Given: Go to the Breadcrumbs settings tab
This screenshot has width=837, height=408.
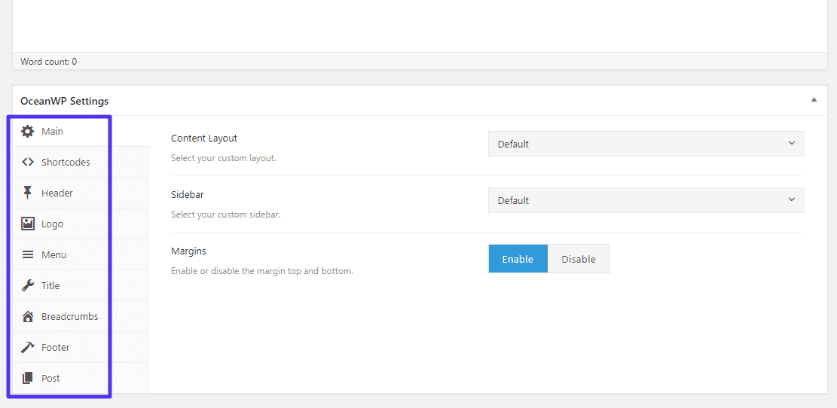Looking at the screenshot, I should point(69,317).
